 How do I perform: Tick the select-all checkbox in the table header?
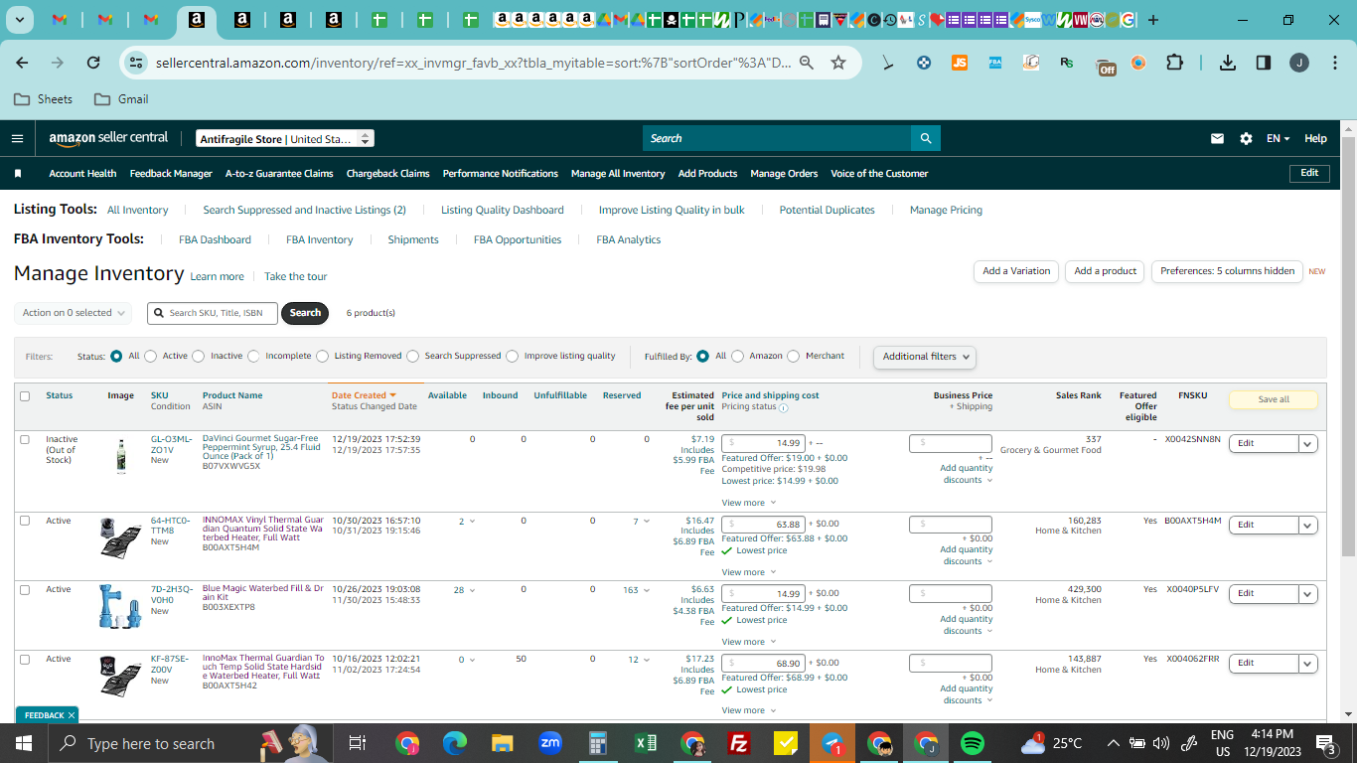(x=25, y=396)
